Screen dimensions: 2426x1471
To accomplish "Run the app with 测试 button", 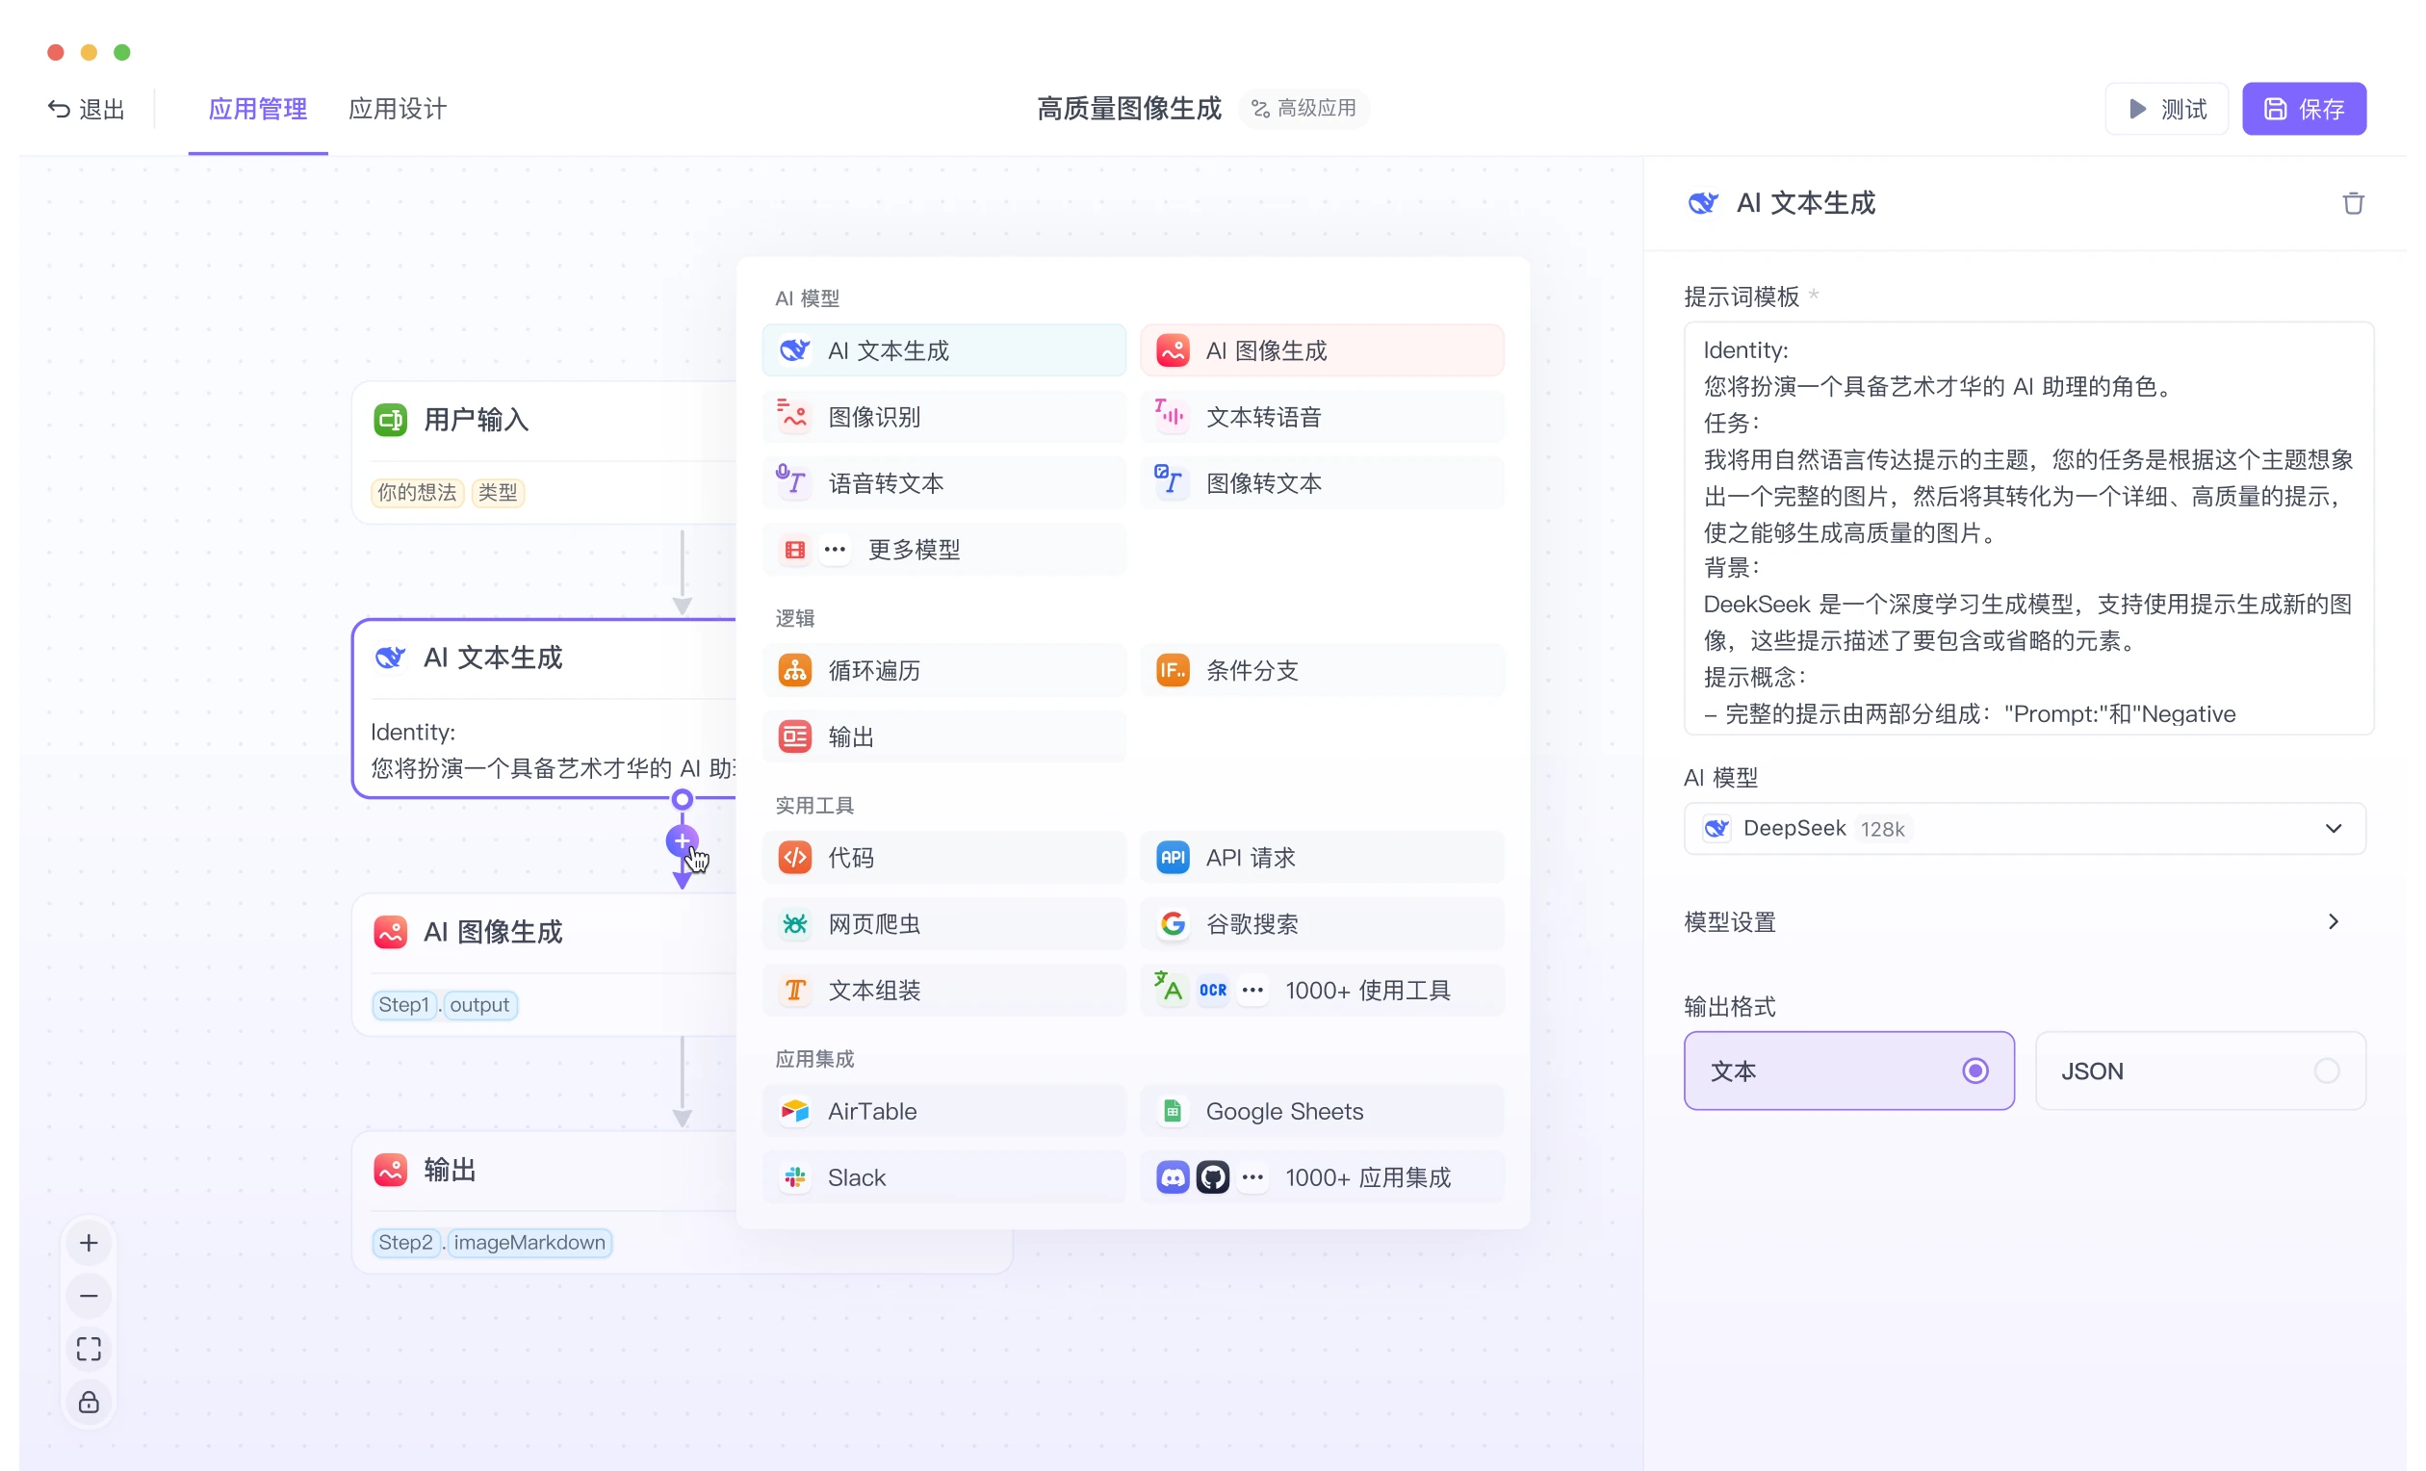I will coord(2165,109).
